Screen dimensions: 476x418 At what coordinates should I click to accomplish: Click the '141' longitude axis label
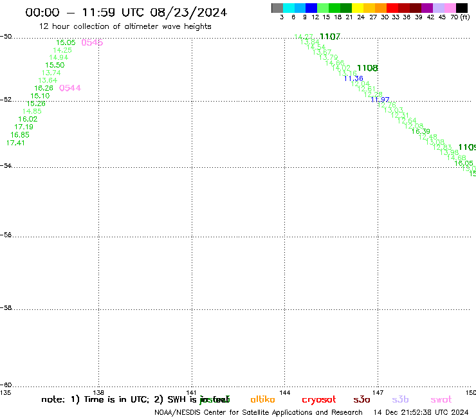(192, 393)
